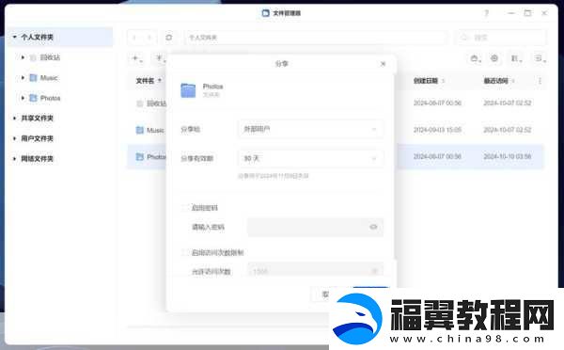Image resolution: width=564 pixels, height=350 pixels.
Task: Click the share dialog vertical scrollbar
Action: (x=395, y=166)
